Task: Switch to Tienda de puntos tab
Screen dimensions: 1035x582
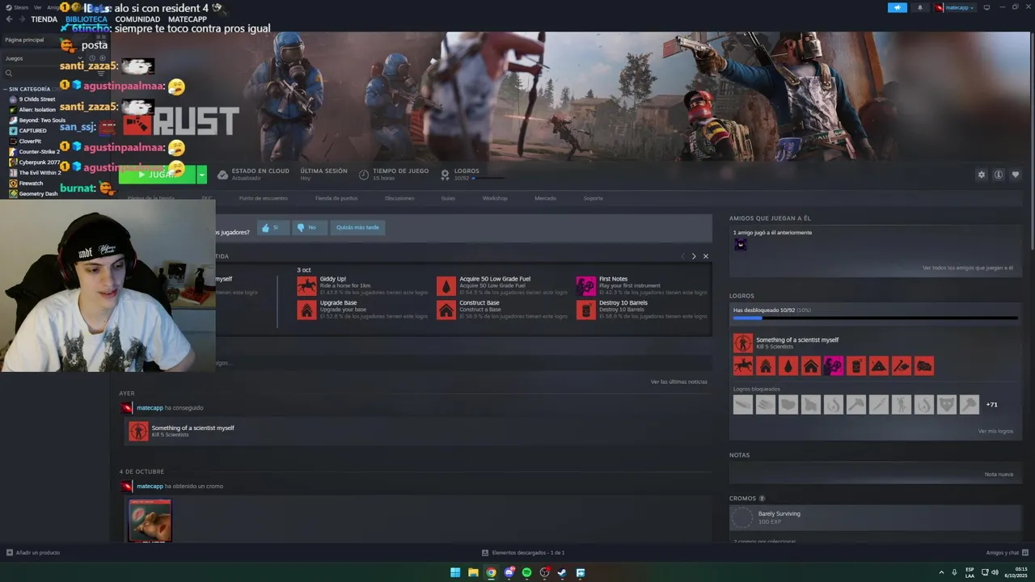Action: (336, 198)
